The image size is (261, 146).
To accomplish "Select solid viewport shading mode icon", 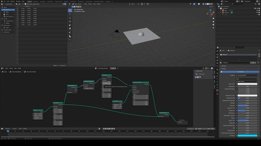I will [208, 4].
